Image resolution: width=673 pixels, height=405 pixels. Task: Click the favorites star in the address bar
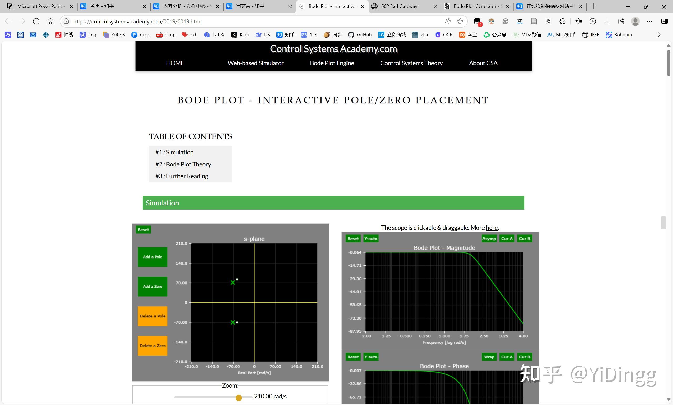460,21
